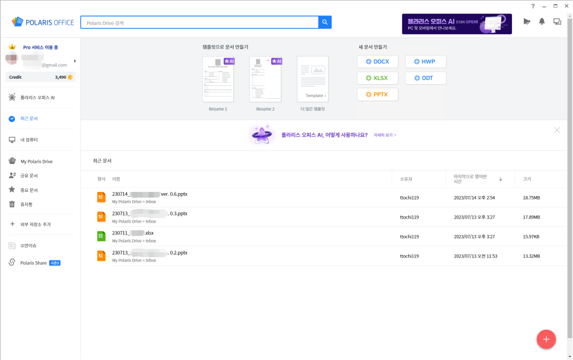Dismiss the Polaris Office AI info banner
Viewport: 573px width, 360px height.
tap(557, 130)
